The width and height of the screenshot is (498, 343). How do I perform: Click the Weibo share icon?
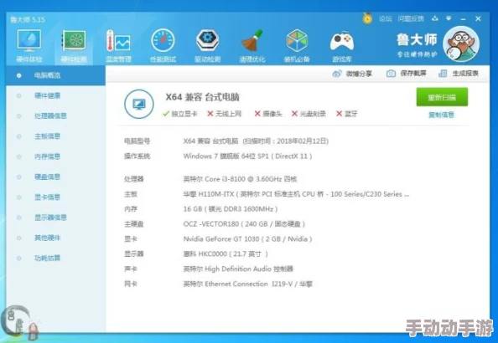337,74
